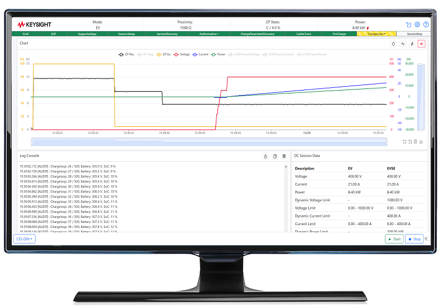445x308 pixels.
Task: Toggle Voltage series in chart legend
Action: (x=182, y=54)
